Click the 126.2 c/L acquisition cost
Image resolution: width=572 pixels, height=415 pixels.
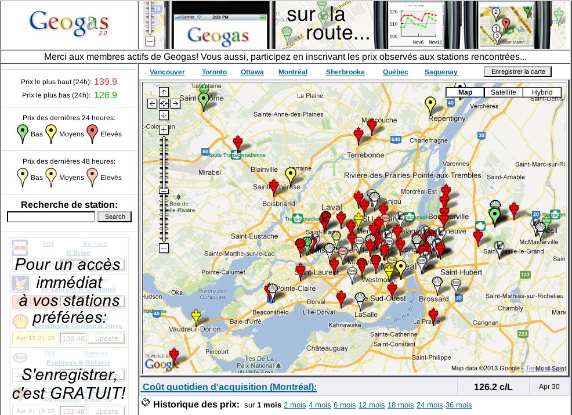click(493, 387)
